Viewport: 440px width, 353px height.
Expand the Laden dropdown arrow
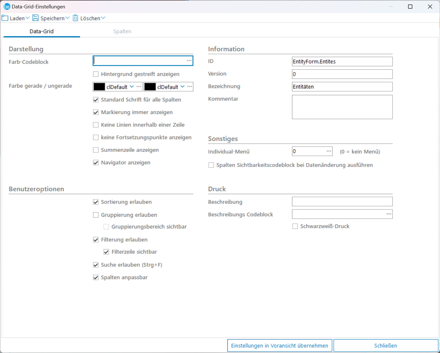(x=27, y=18)
